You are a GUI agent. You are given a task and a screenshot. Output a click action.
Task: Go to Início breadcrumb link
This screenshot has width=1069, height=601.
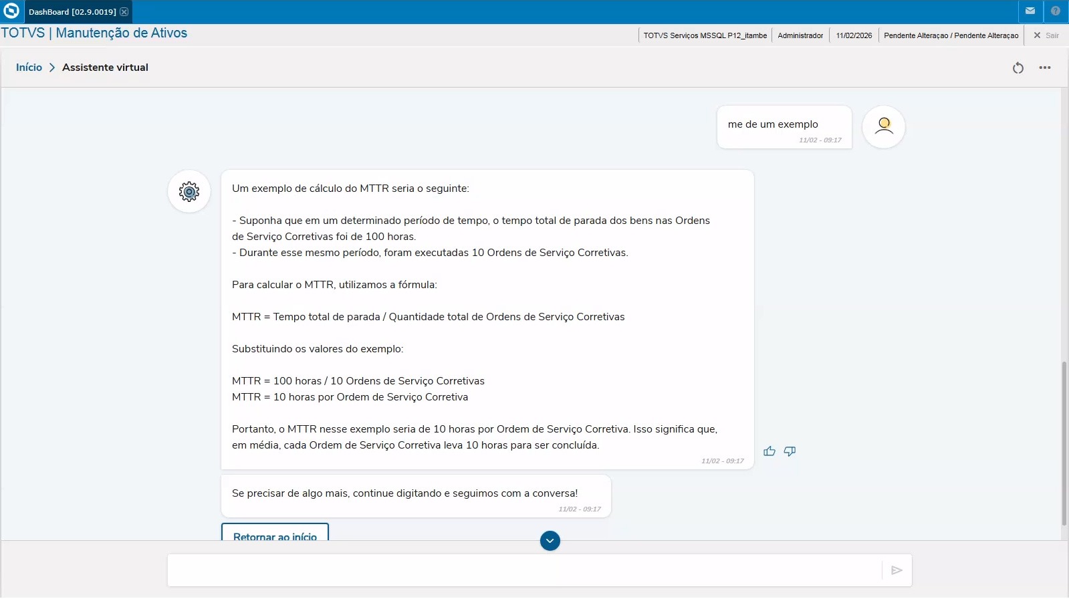(x=29, y=68)
